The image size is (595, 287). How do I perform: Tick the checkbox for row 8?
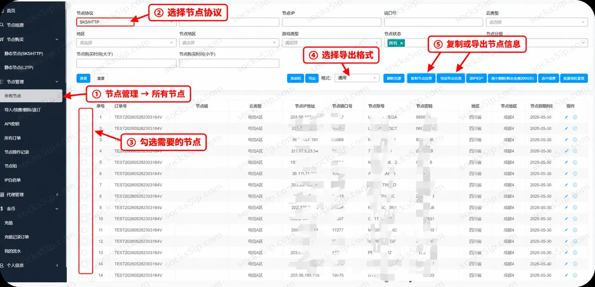(x=85, y=196)
